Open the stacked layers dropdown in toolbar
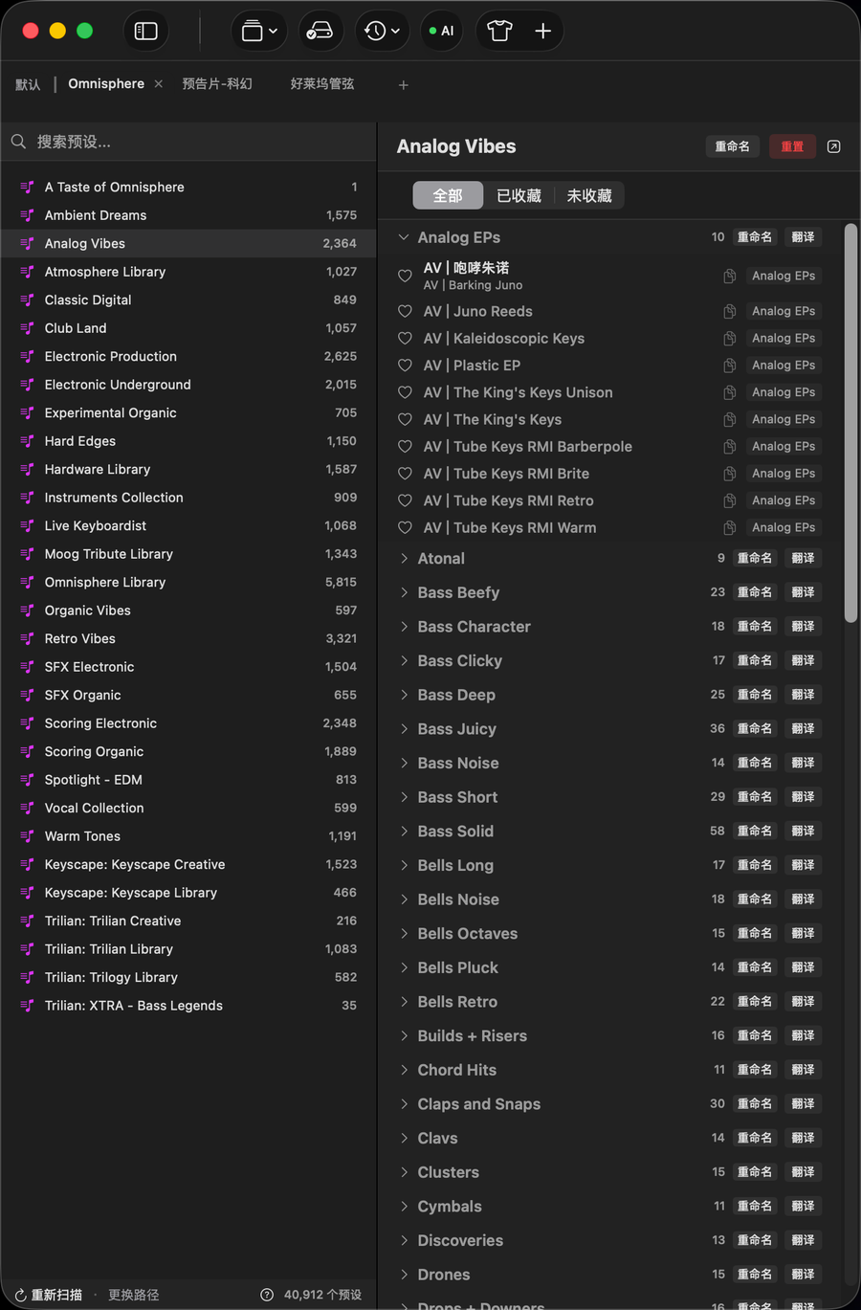The height and width of the screenshot is (1310, 861). click(x=259, y=31)
